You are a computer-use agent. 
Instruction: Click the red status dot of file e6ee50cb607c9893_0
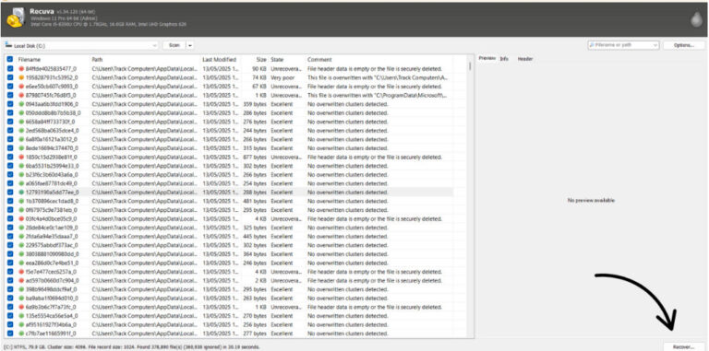point(21,87)
